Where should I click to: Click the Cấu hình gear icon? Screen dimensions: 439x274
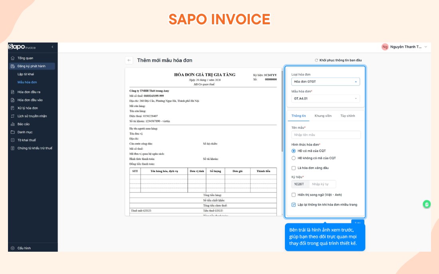[13, 248]
